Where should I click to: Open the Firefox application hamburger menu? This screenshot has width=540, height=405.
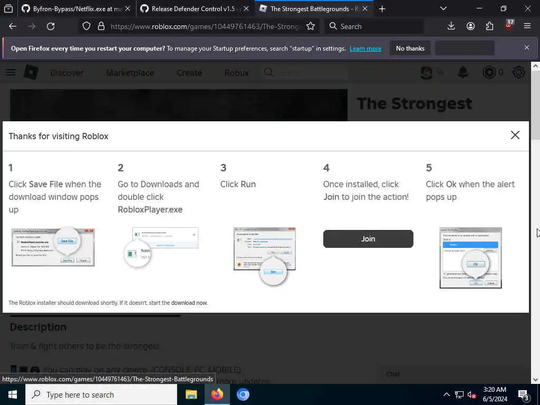click(527, 26)
